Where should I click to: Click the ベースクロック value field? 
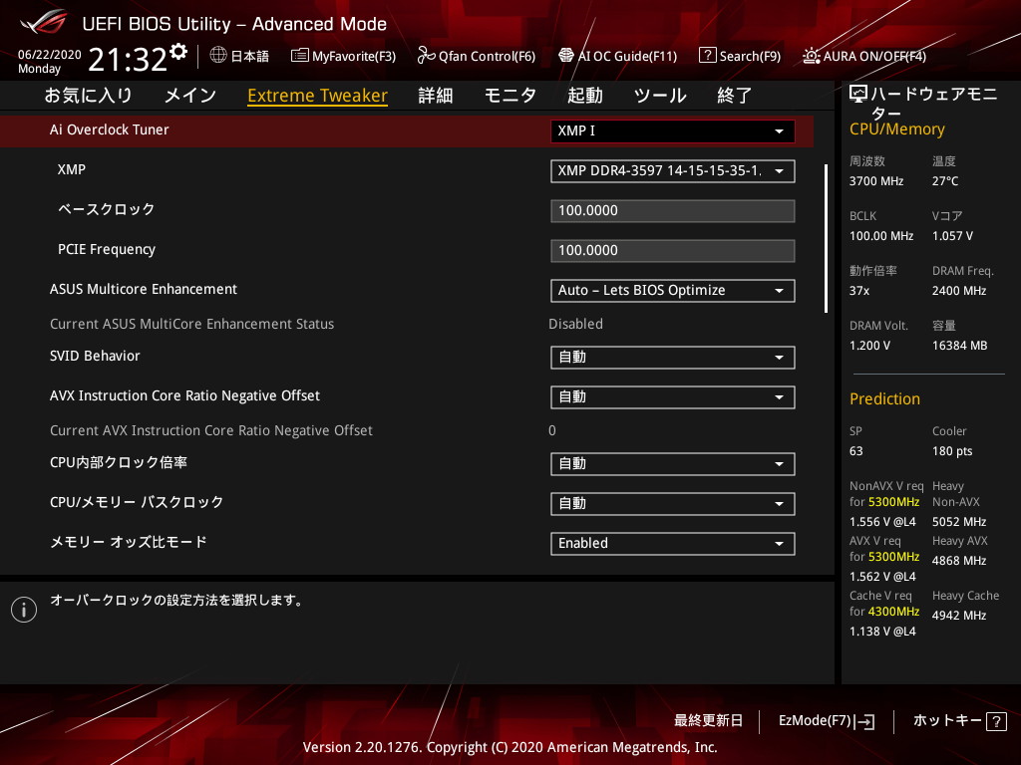673,211
